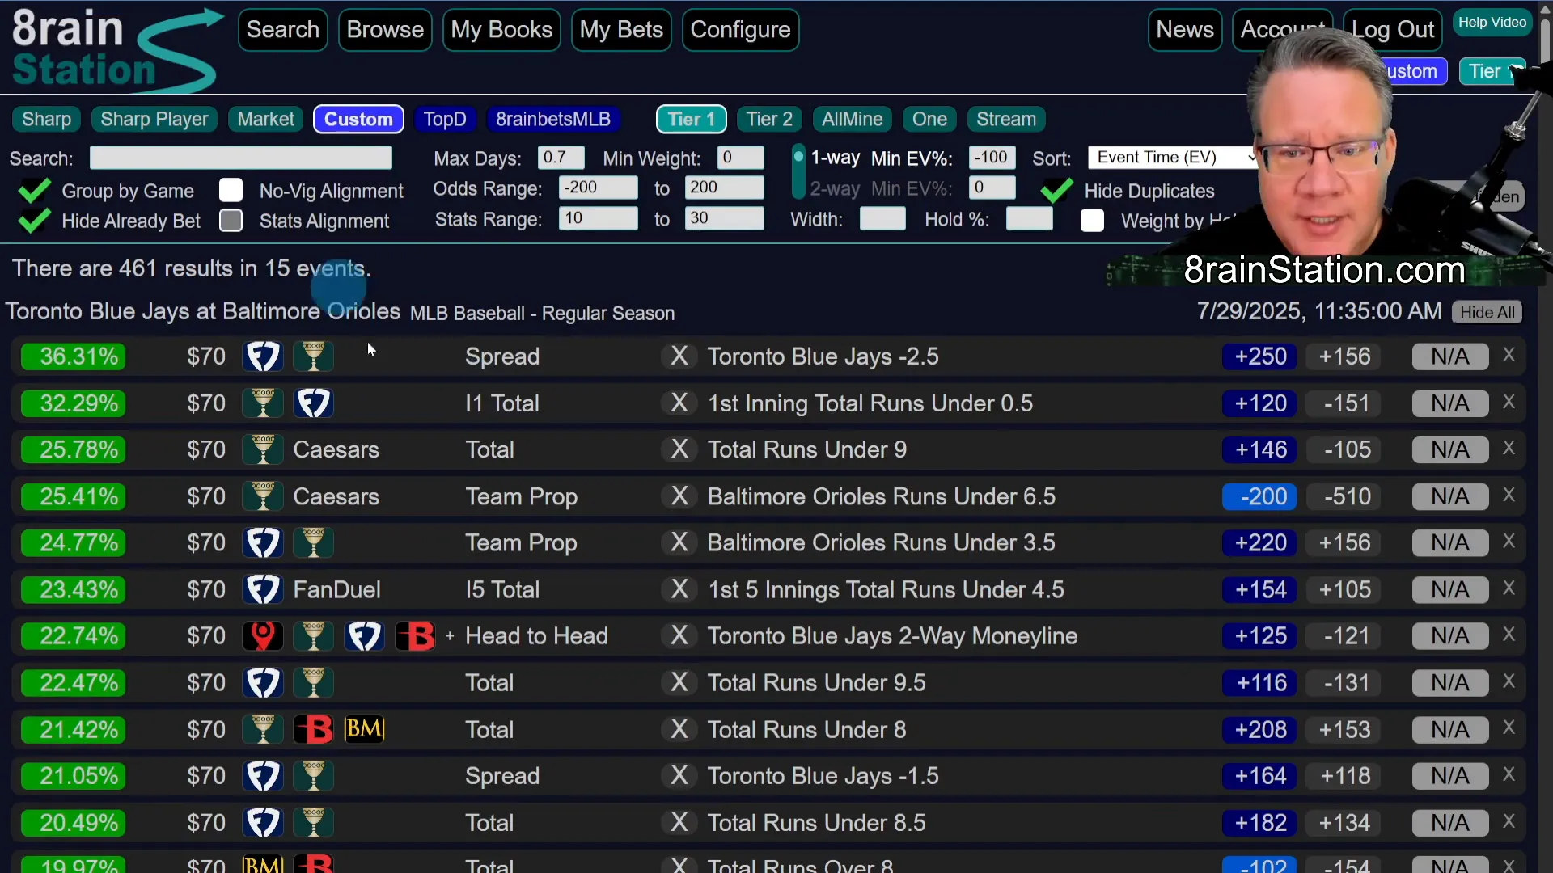Click the 1-way/2-way toggle slider

[x=798, y=172]
